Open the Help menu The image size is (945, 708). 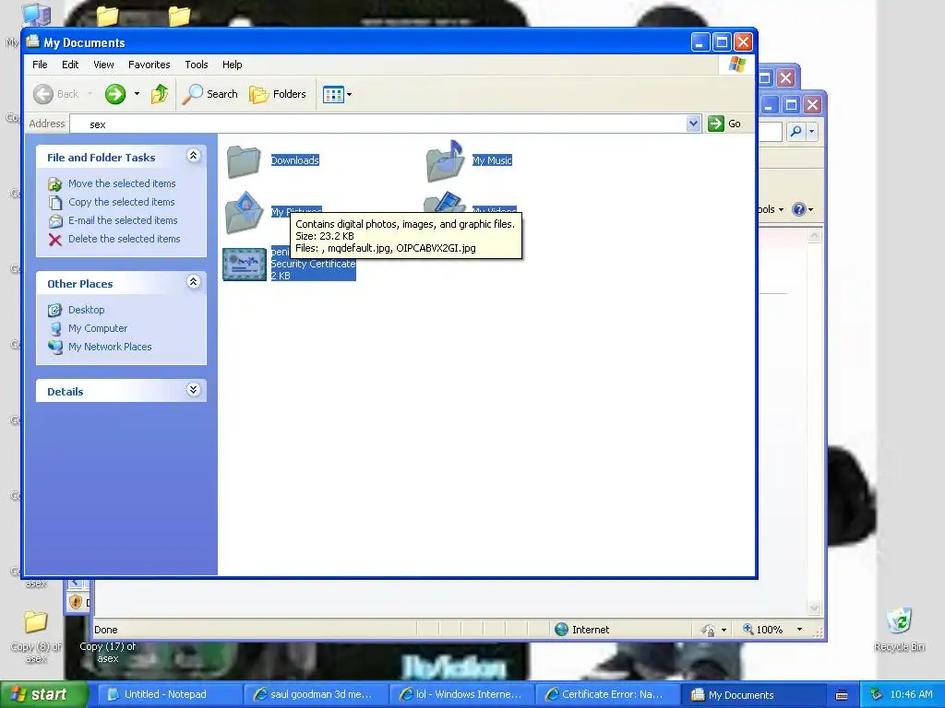click(232, 65)
